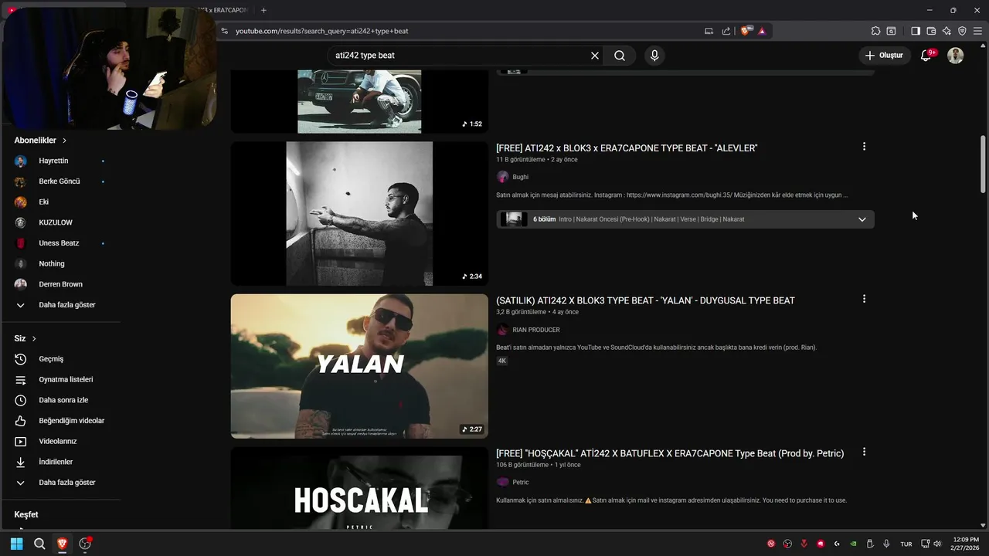The image size is (989, 556).
Task: Open the taskbar clock and date
Action: coord(966,544)
